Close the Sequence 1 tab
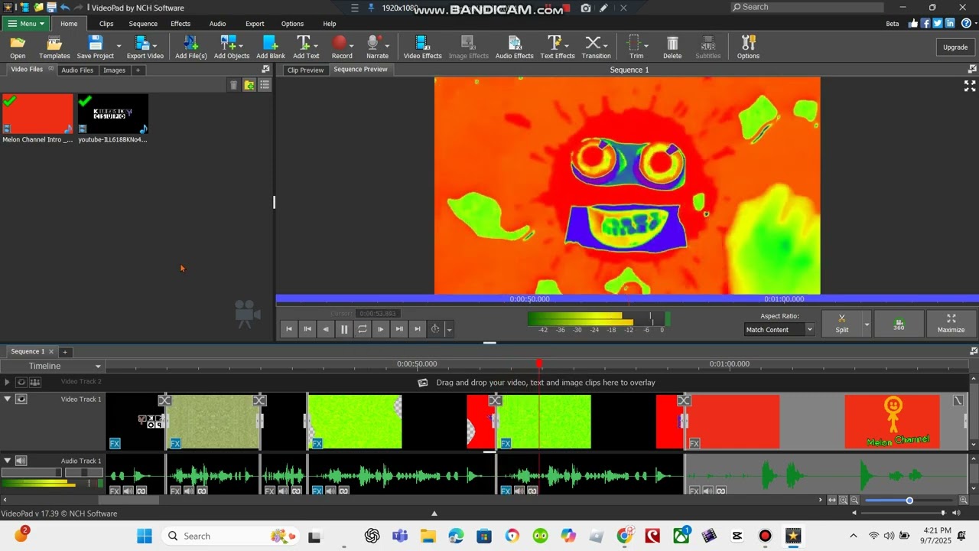The image size is (979, 551). (x=51, y=352)
